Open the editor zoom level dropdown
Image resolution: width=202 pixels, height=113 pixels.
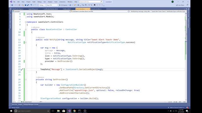coord(15,102)
